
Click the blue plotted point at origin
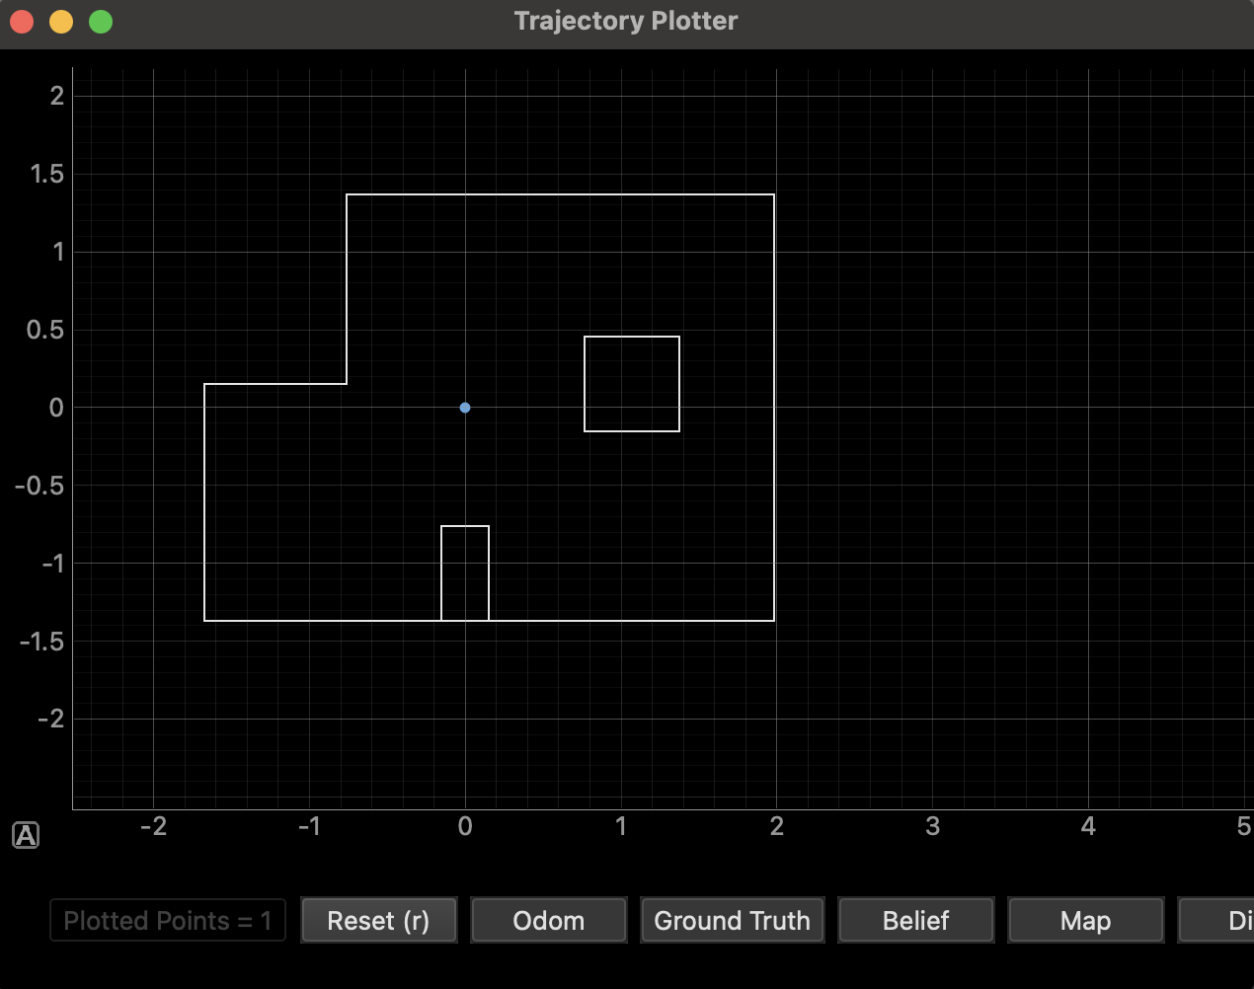point(465,408)
